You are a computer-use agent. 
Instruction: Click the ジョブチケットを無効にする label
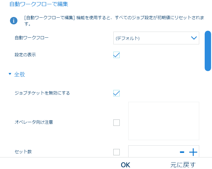pos(42,93)
